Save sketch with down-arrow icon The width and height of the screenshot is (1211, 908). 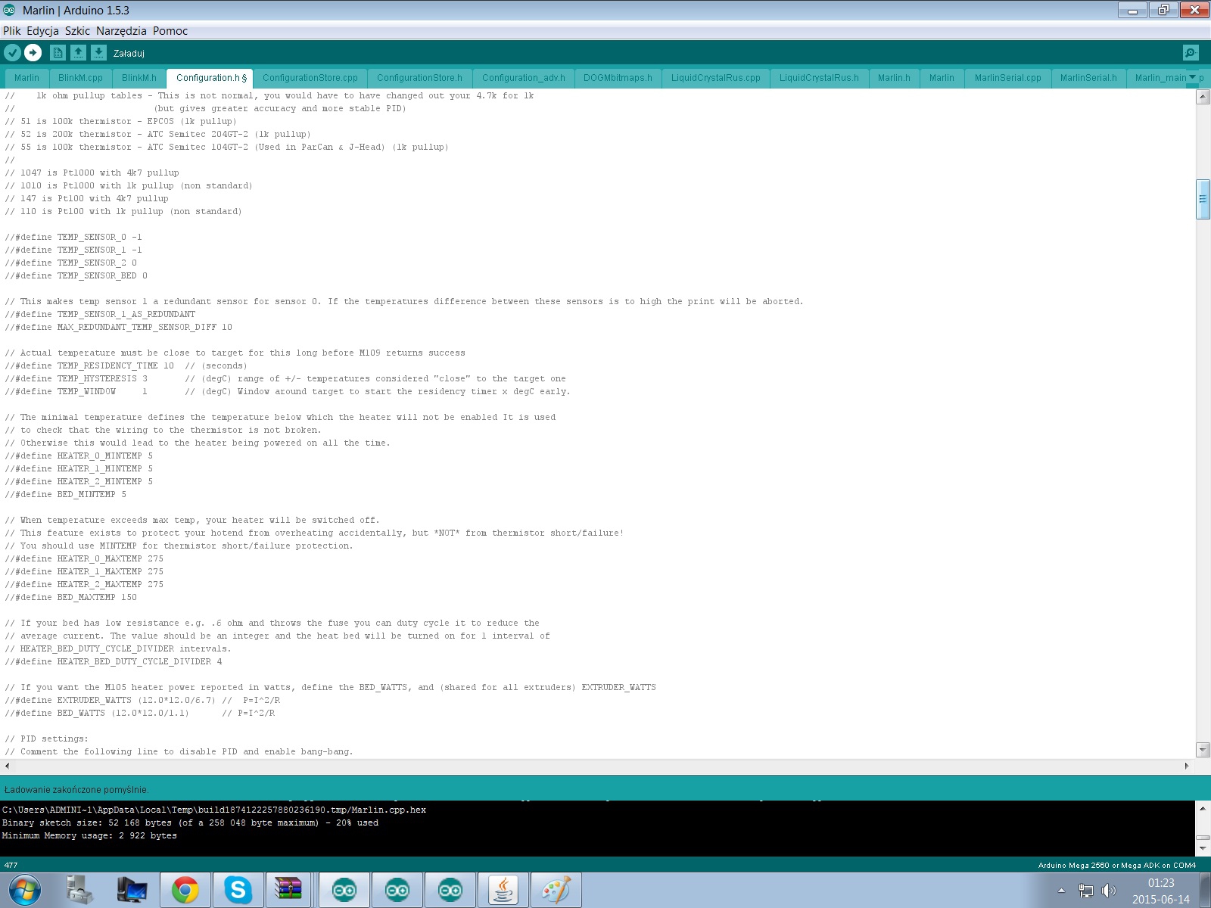point(98,52)
